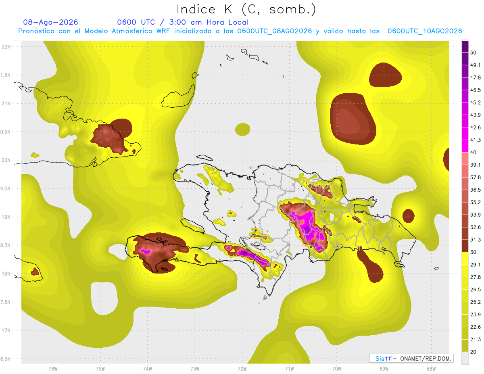Click legend value "47.8"
Image resolution: width=484 pixels, height=374 pixels.
pos(476,77)
